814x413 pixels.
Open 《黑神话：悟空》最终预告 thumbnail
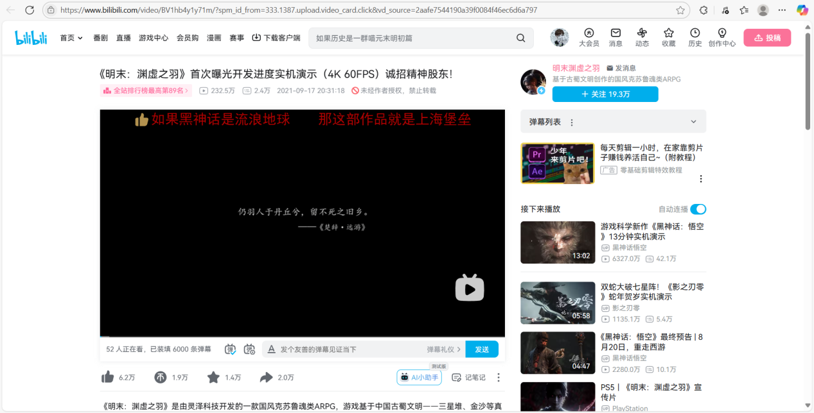pyautogui.click(x=558, y=353)
